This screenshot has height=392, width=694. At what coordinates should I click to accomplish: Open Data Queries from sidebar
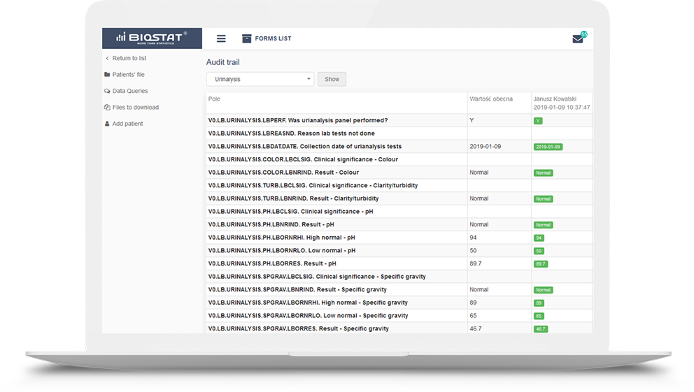point(130,92)
